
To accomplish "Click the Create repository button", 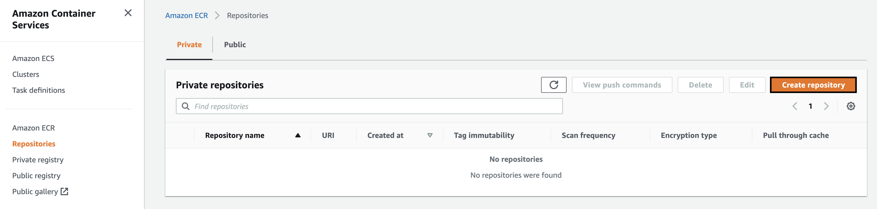I will [x=813, y=85].
